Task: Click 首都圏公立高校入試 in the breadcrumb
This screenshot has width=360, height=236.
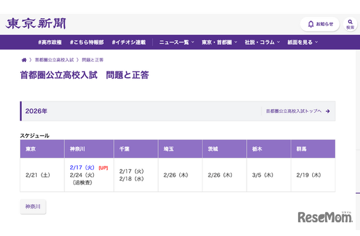Action: pos(54,60)
